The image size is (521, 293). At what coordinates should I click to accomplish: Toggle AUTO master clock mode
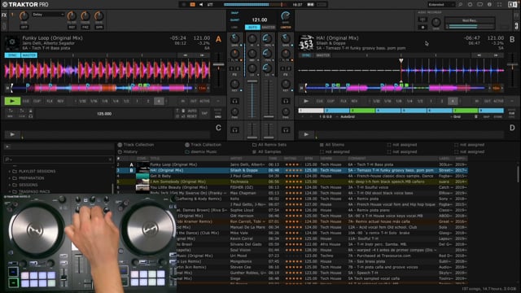[252, 27]
